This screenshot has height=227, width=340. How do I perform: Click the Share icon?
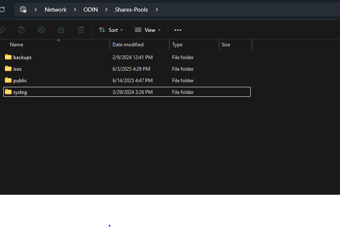61,30
